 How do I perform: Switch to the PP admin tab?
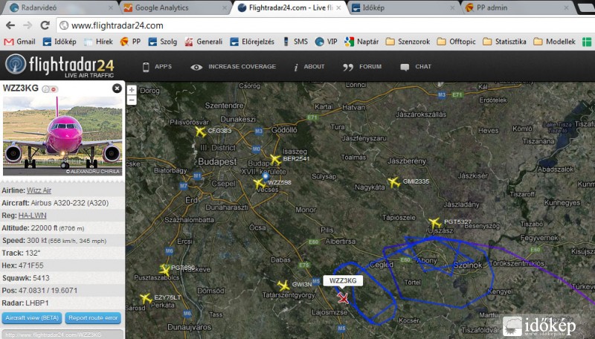pyautogui.click(x=517, y=7)
